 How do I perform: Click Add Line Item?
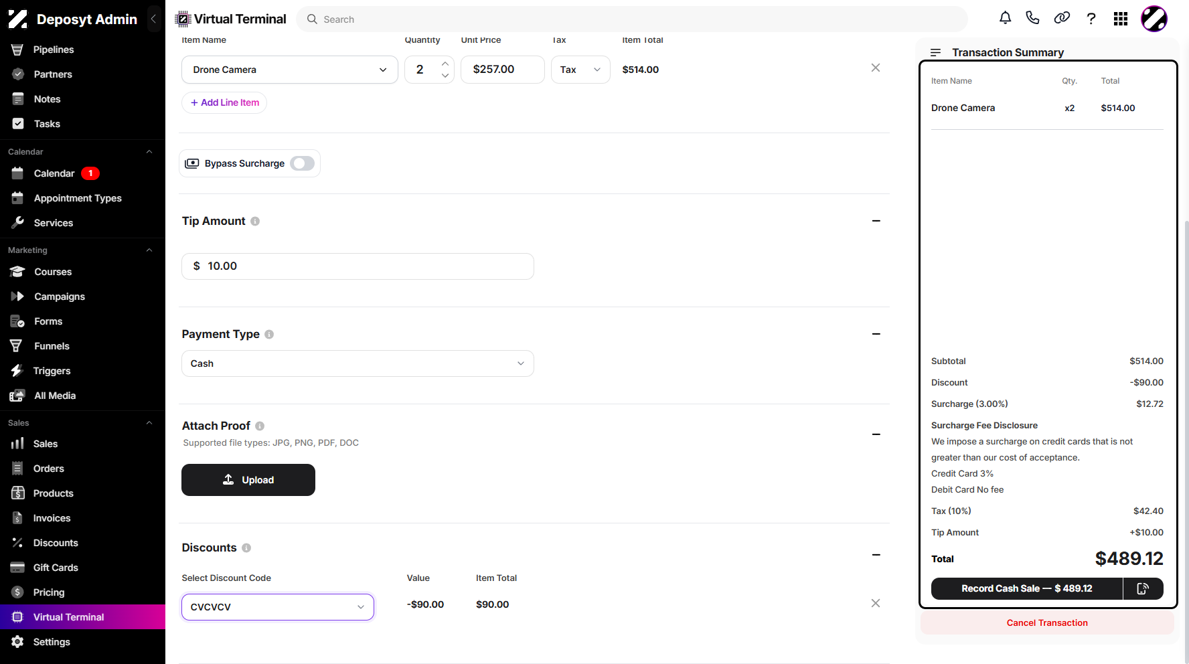224,102
